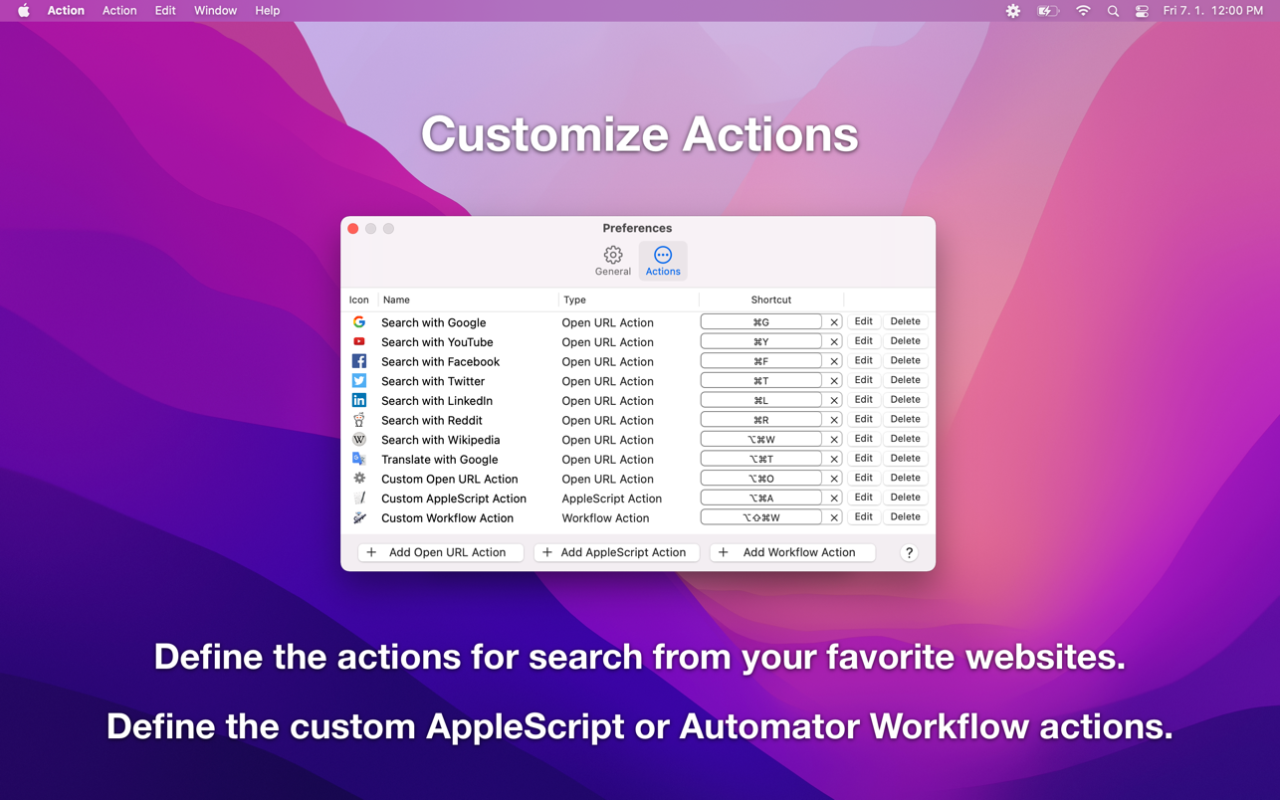Click the ⌘Y shortcut field
The width and height of the screenshot is (1280, 800).
pyautogui.click(x=761, y=341)
